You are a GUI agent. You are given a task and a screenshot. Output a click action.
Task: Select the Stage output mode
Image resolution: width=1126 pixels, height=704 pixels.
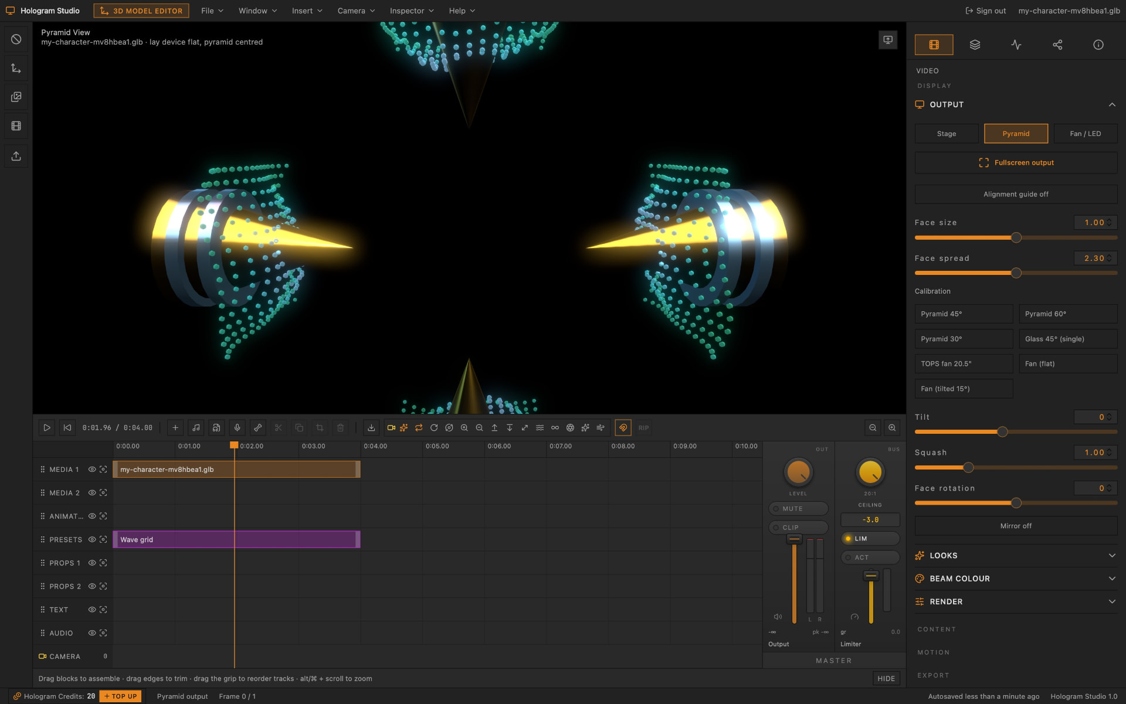pos(947,134)
